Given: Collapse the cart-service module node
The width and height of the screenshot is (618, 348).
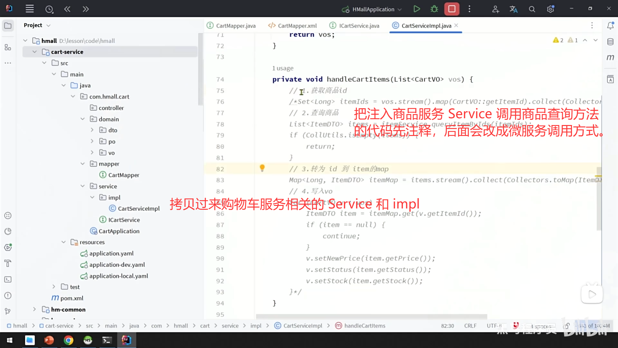Looking at the screenshot, I should [x=34, y=52].
